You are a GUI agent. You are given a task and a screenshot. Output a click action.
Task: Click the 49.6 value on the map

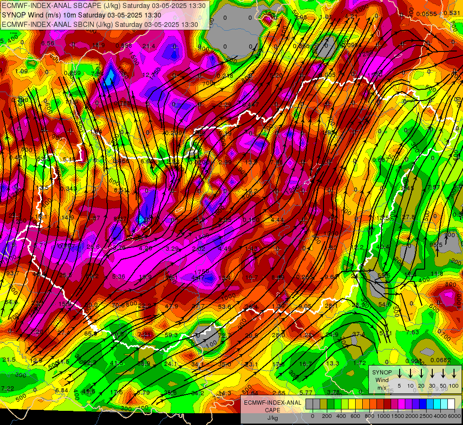pyautogui.click(x=88, y=391)
